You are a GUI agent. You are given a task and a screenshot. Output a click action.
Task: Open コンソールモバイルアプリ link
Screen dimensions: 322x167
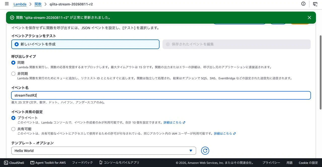tap(119, 163)
